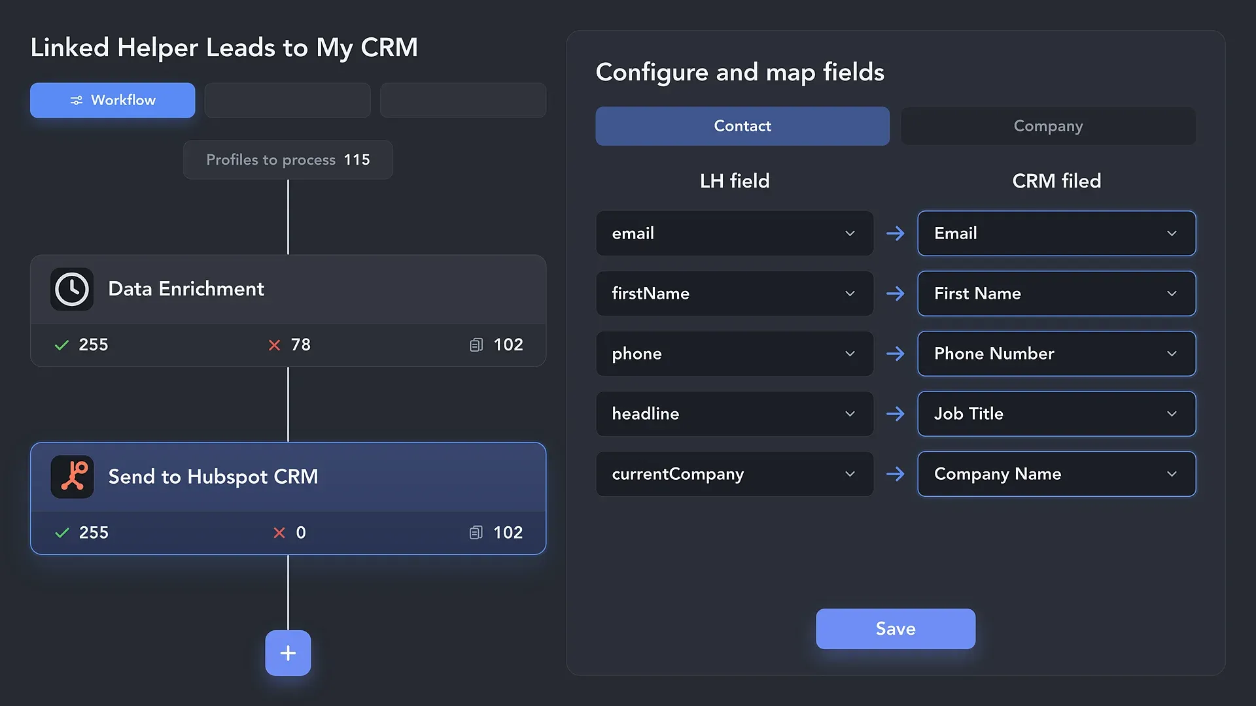
Task: Click the Data Enrichment clock icon
Action: pyautogui.click(x=72, y=289)
